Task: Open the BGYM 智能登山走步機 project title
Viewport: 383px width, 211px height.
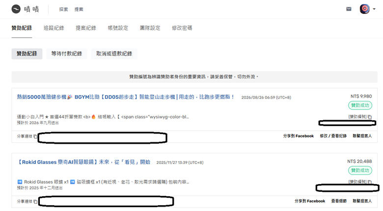Action: (x=126, y=97)
